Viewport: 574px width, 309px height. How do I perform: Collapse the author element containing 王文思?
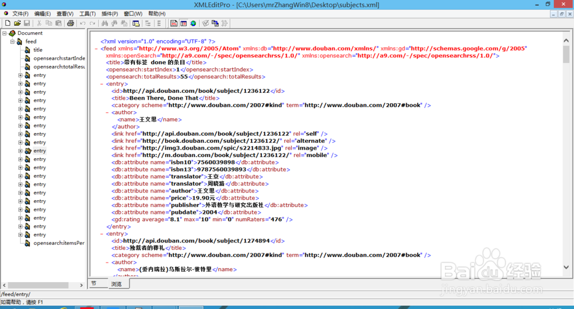pos(107,112)
